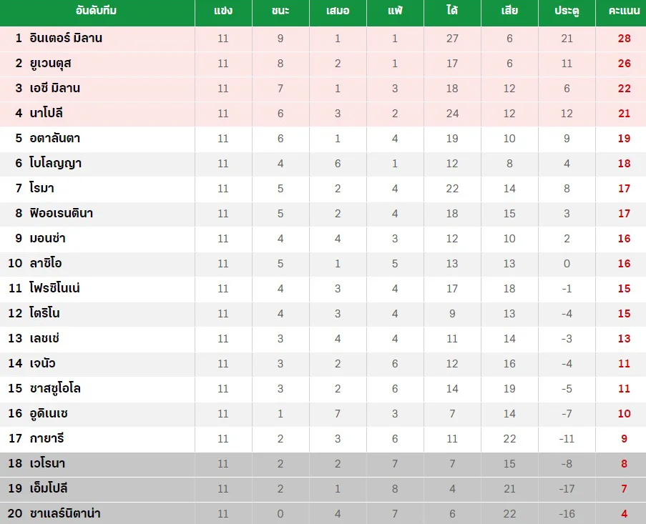Click team name นาโปลี

[x=46, y=113]
